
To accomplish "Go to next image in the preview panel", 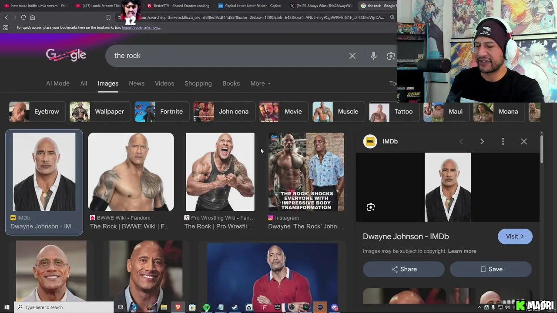I will coord(482,141).
